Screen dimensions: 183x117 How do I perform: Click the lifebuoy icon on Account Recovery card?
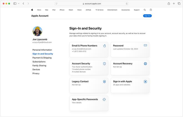145,64
